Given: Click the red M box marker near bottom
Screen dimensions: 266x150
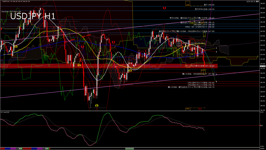Looking at the screenshot, I should [x=200, y=109].
